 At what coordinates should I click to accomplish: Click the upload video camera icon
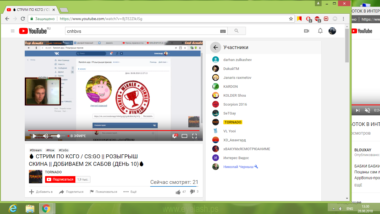coord(307,31)
